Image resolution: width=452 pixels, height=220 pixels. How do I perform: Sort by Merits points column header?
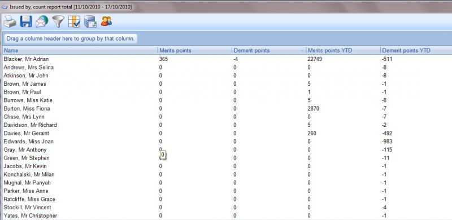195,50
